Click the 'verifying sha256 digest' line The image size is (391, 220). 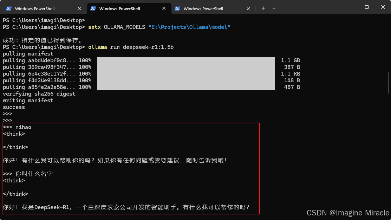click(39, 94)
